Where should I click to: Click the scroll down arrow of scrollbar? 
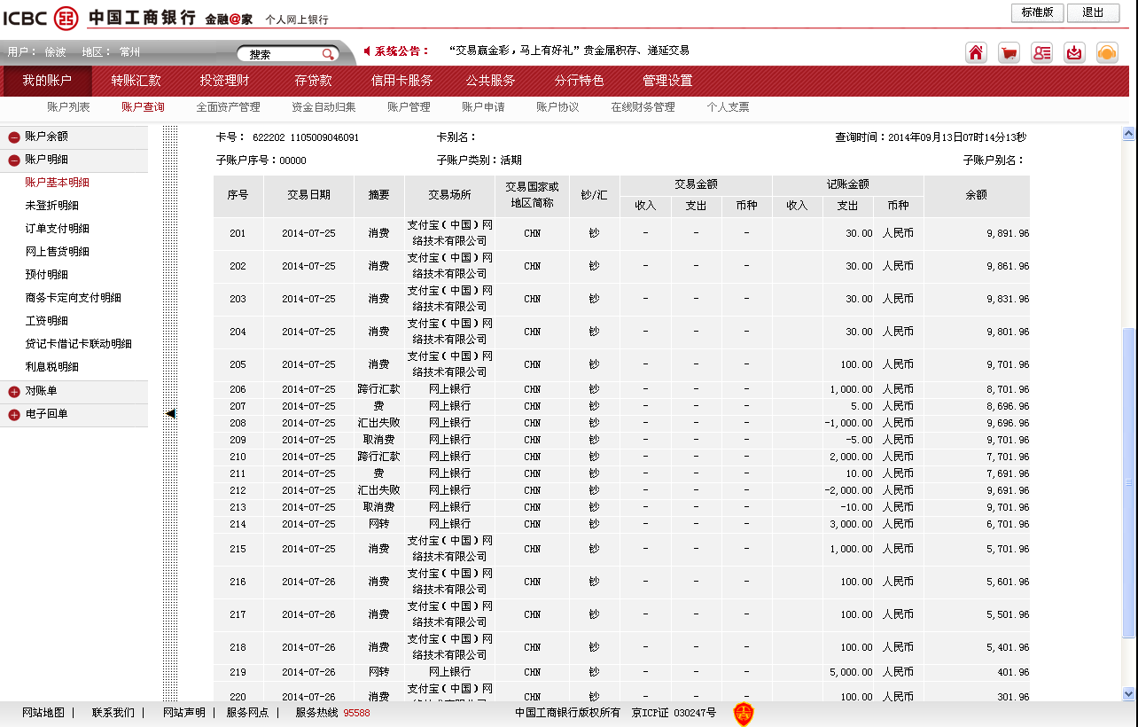click(1128, 693)
